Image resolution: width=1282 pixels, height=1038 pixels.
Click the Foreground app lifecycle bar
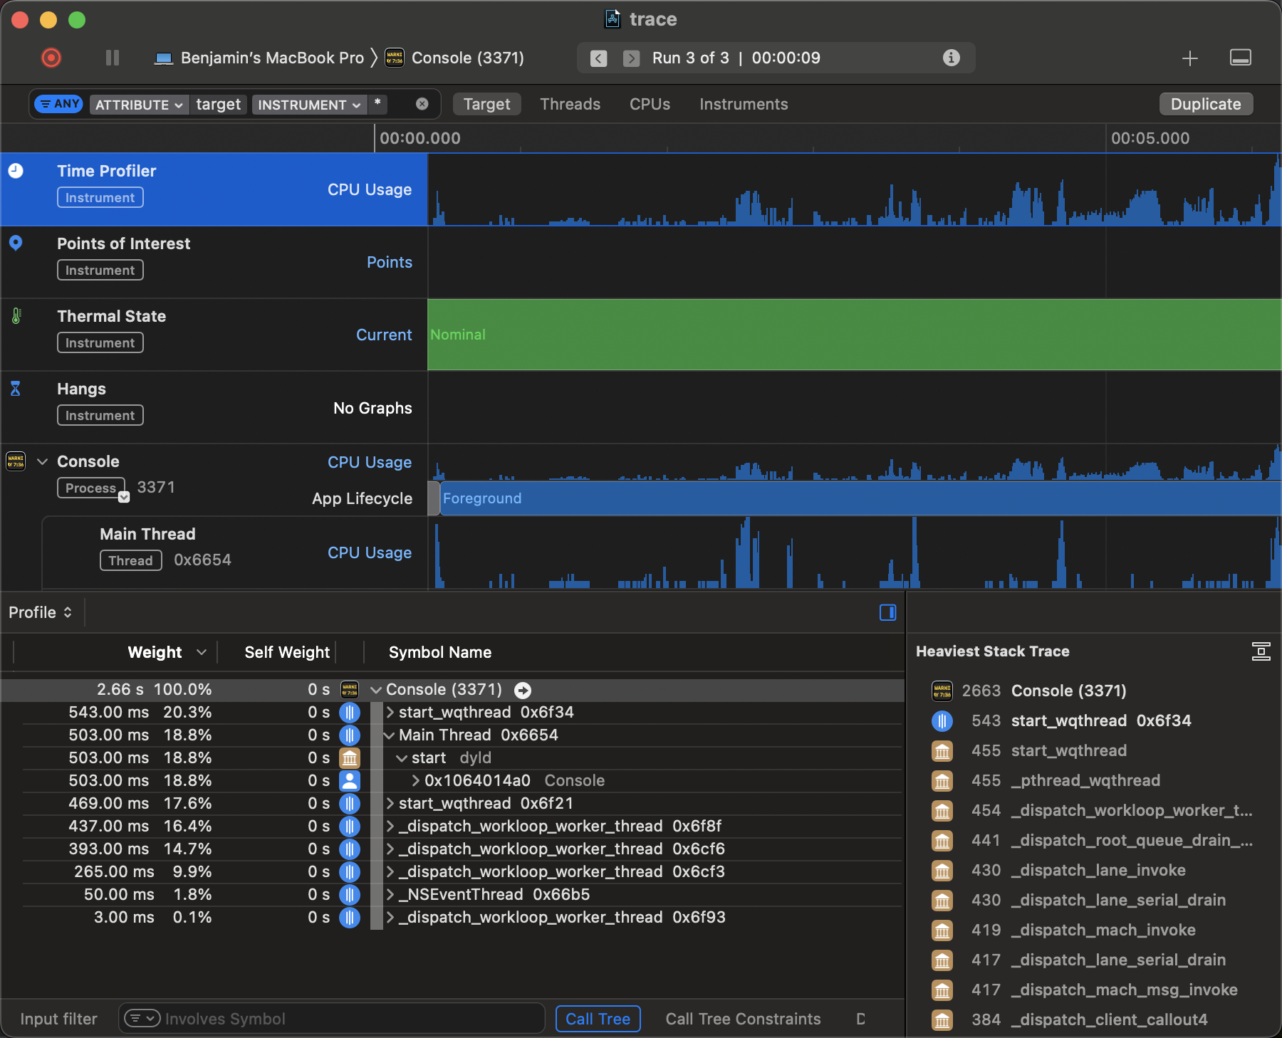point(860,498)
